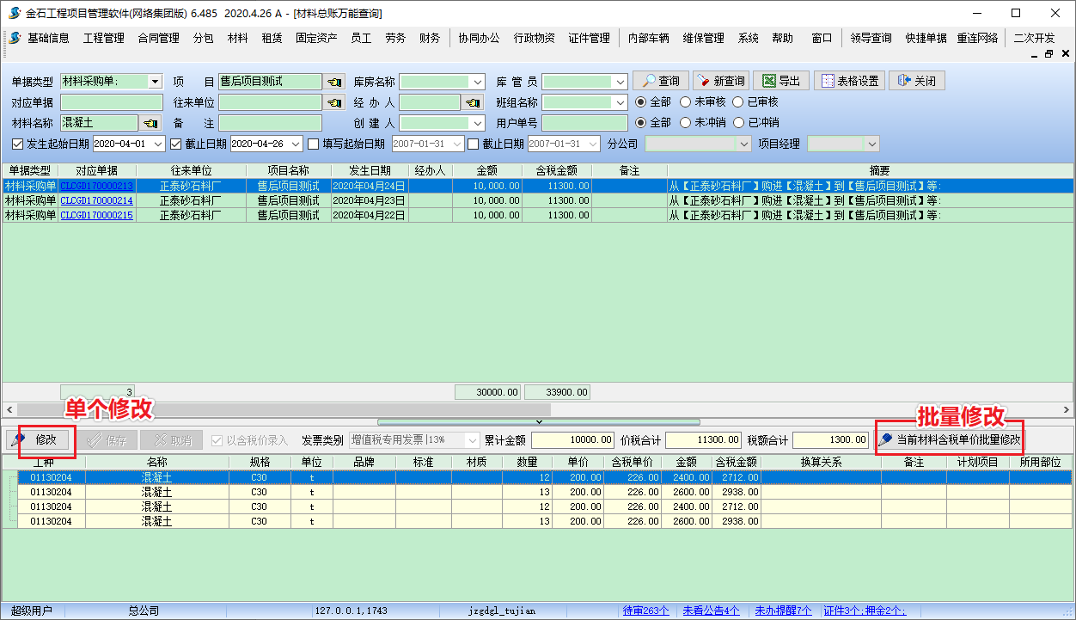Open the 班组名称 dropdown
This screenshot has width=1076, height=620.
click(621, 102)
